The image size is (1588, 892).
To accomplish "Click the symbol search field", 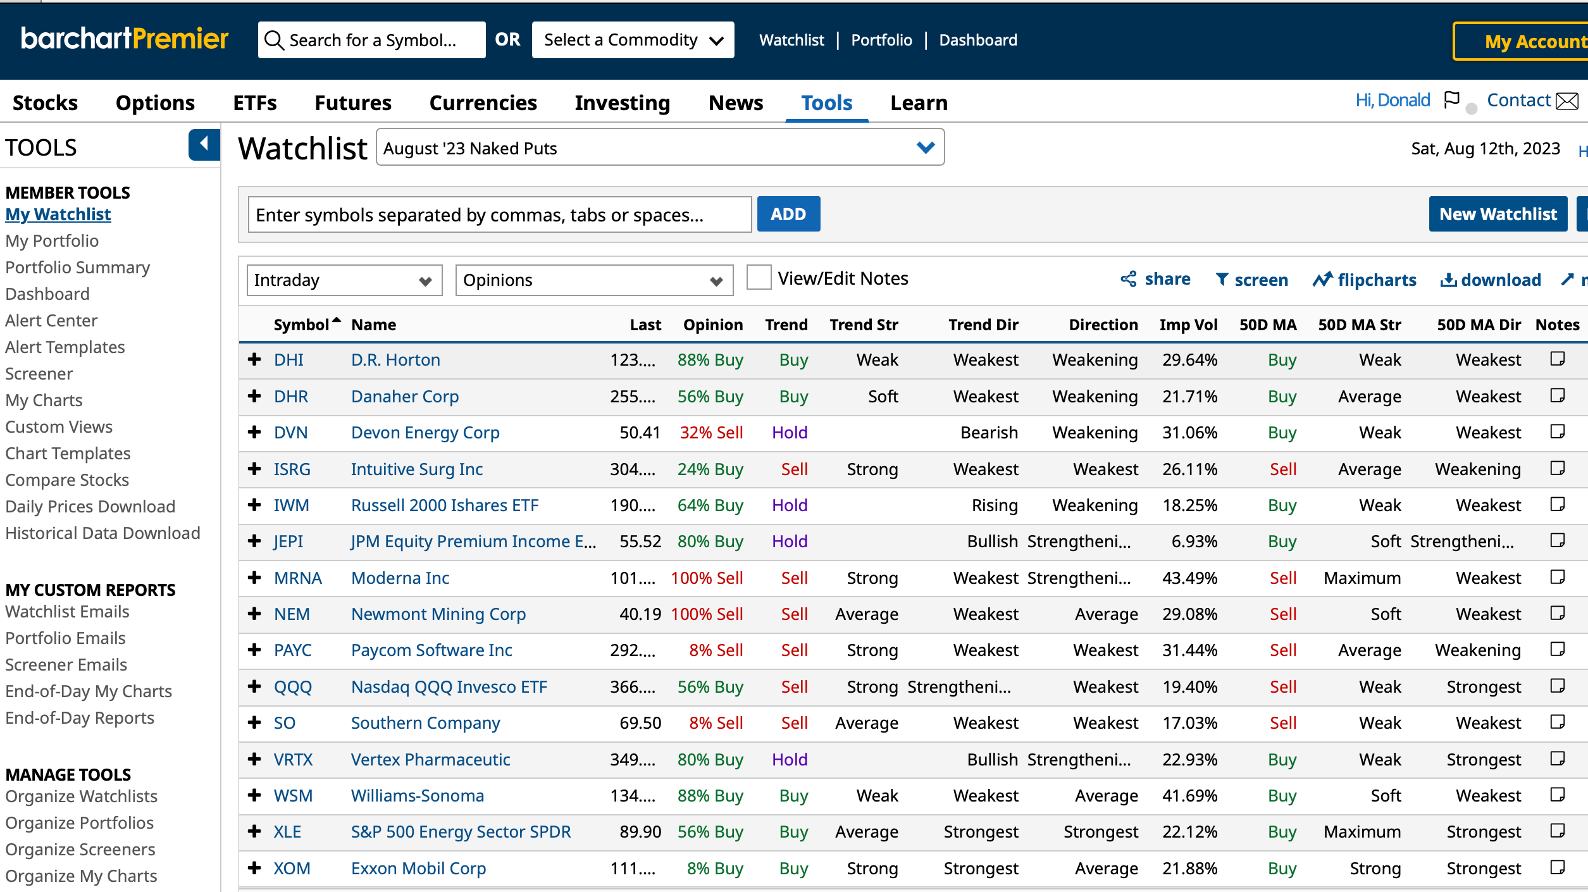I will click(372, 40).
